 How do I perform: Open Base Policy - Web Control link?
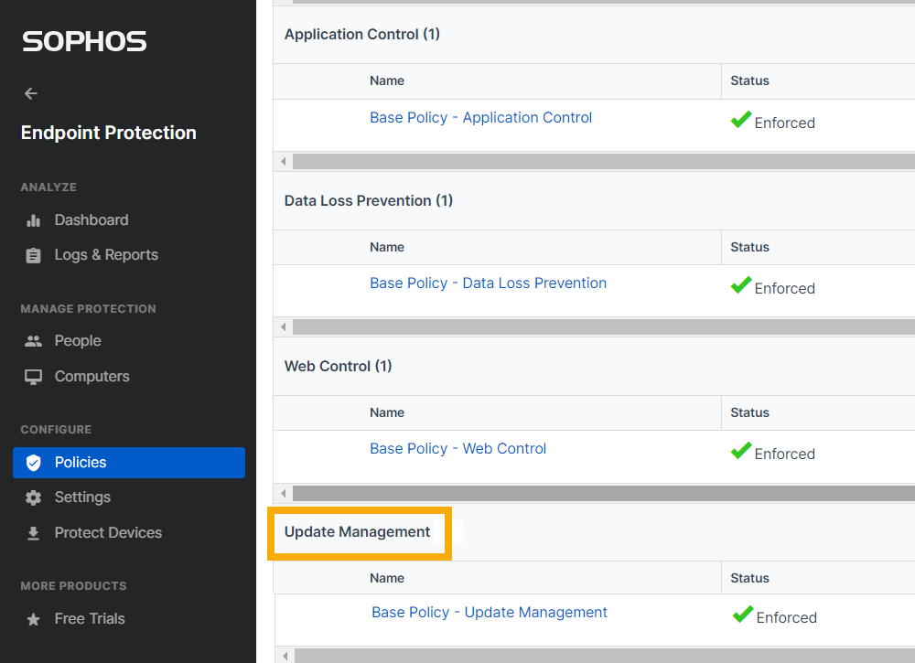tap(457, 449)
